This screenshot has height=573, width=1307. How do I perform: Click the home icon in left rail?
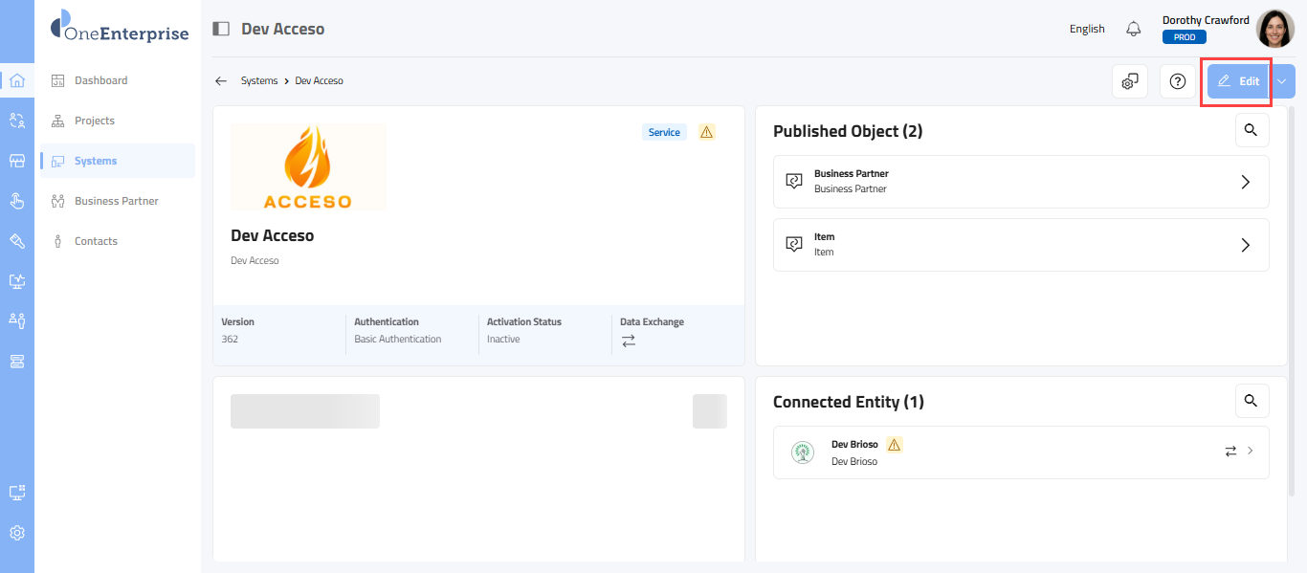(17, 80)
